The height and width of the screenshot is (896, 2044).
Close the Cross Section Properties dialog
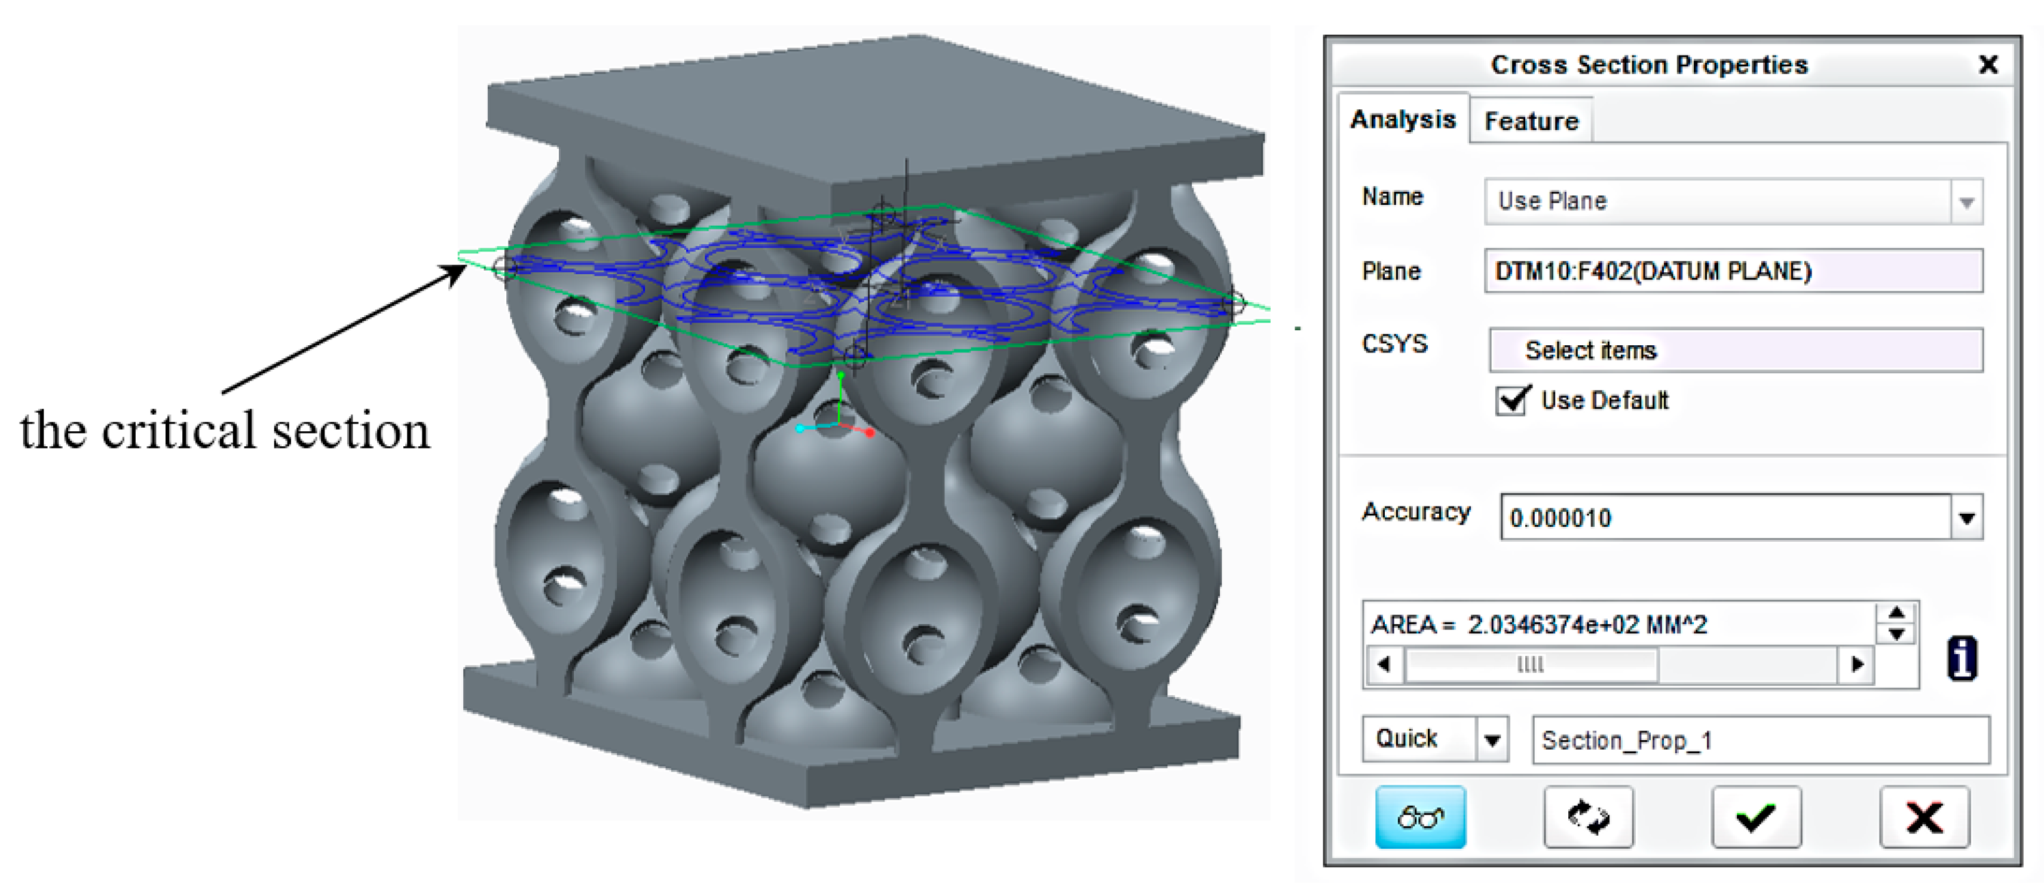click(1988, 65)
